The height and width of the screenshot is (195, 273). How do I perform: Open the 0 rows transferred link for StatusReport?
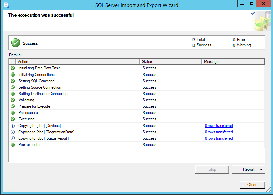tap(219, 138)
